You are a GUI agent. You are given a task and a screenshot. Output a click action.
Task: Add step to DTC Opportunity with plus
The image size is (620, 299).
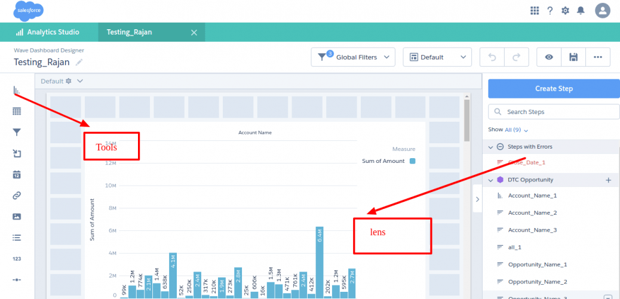coord(609,180)
